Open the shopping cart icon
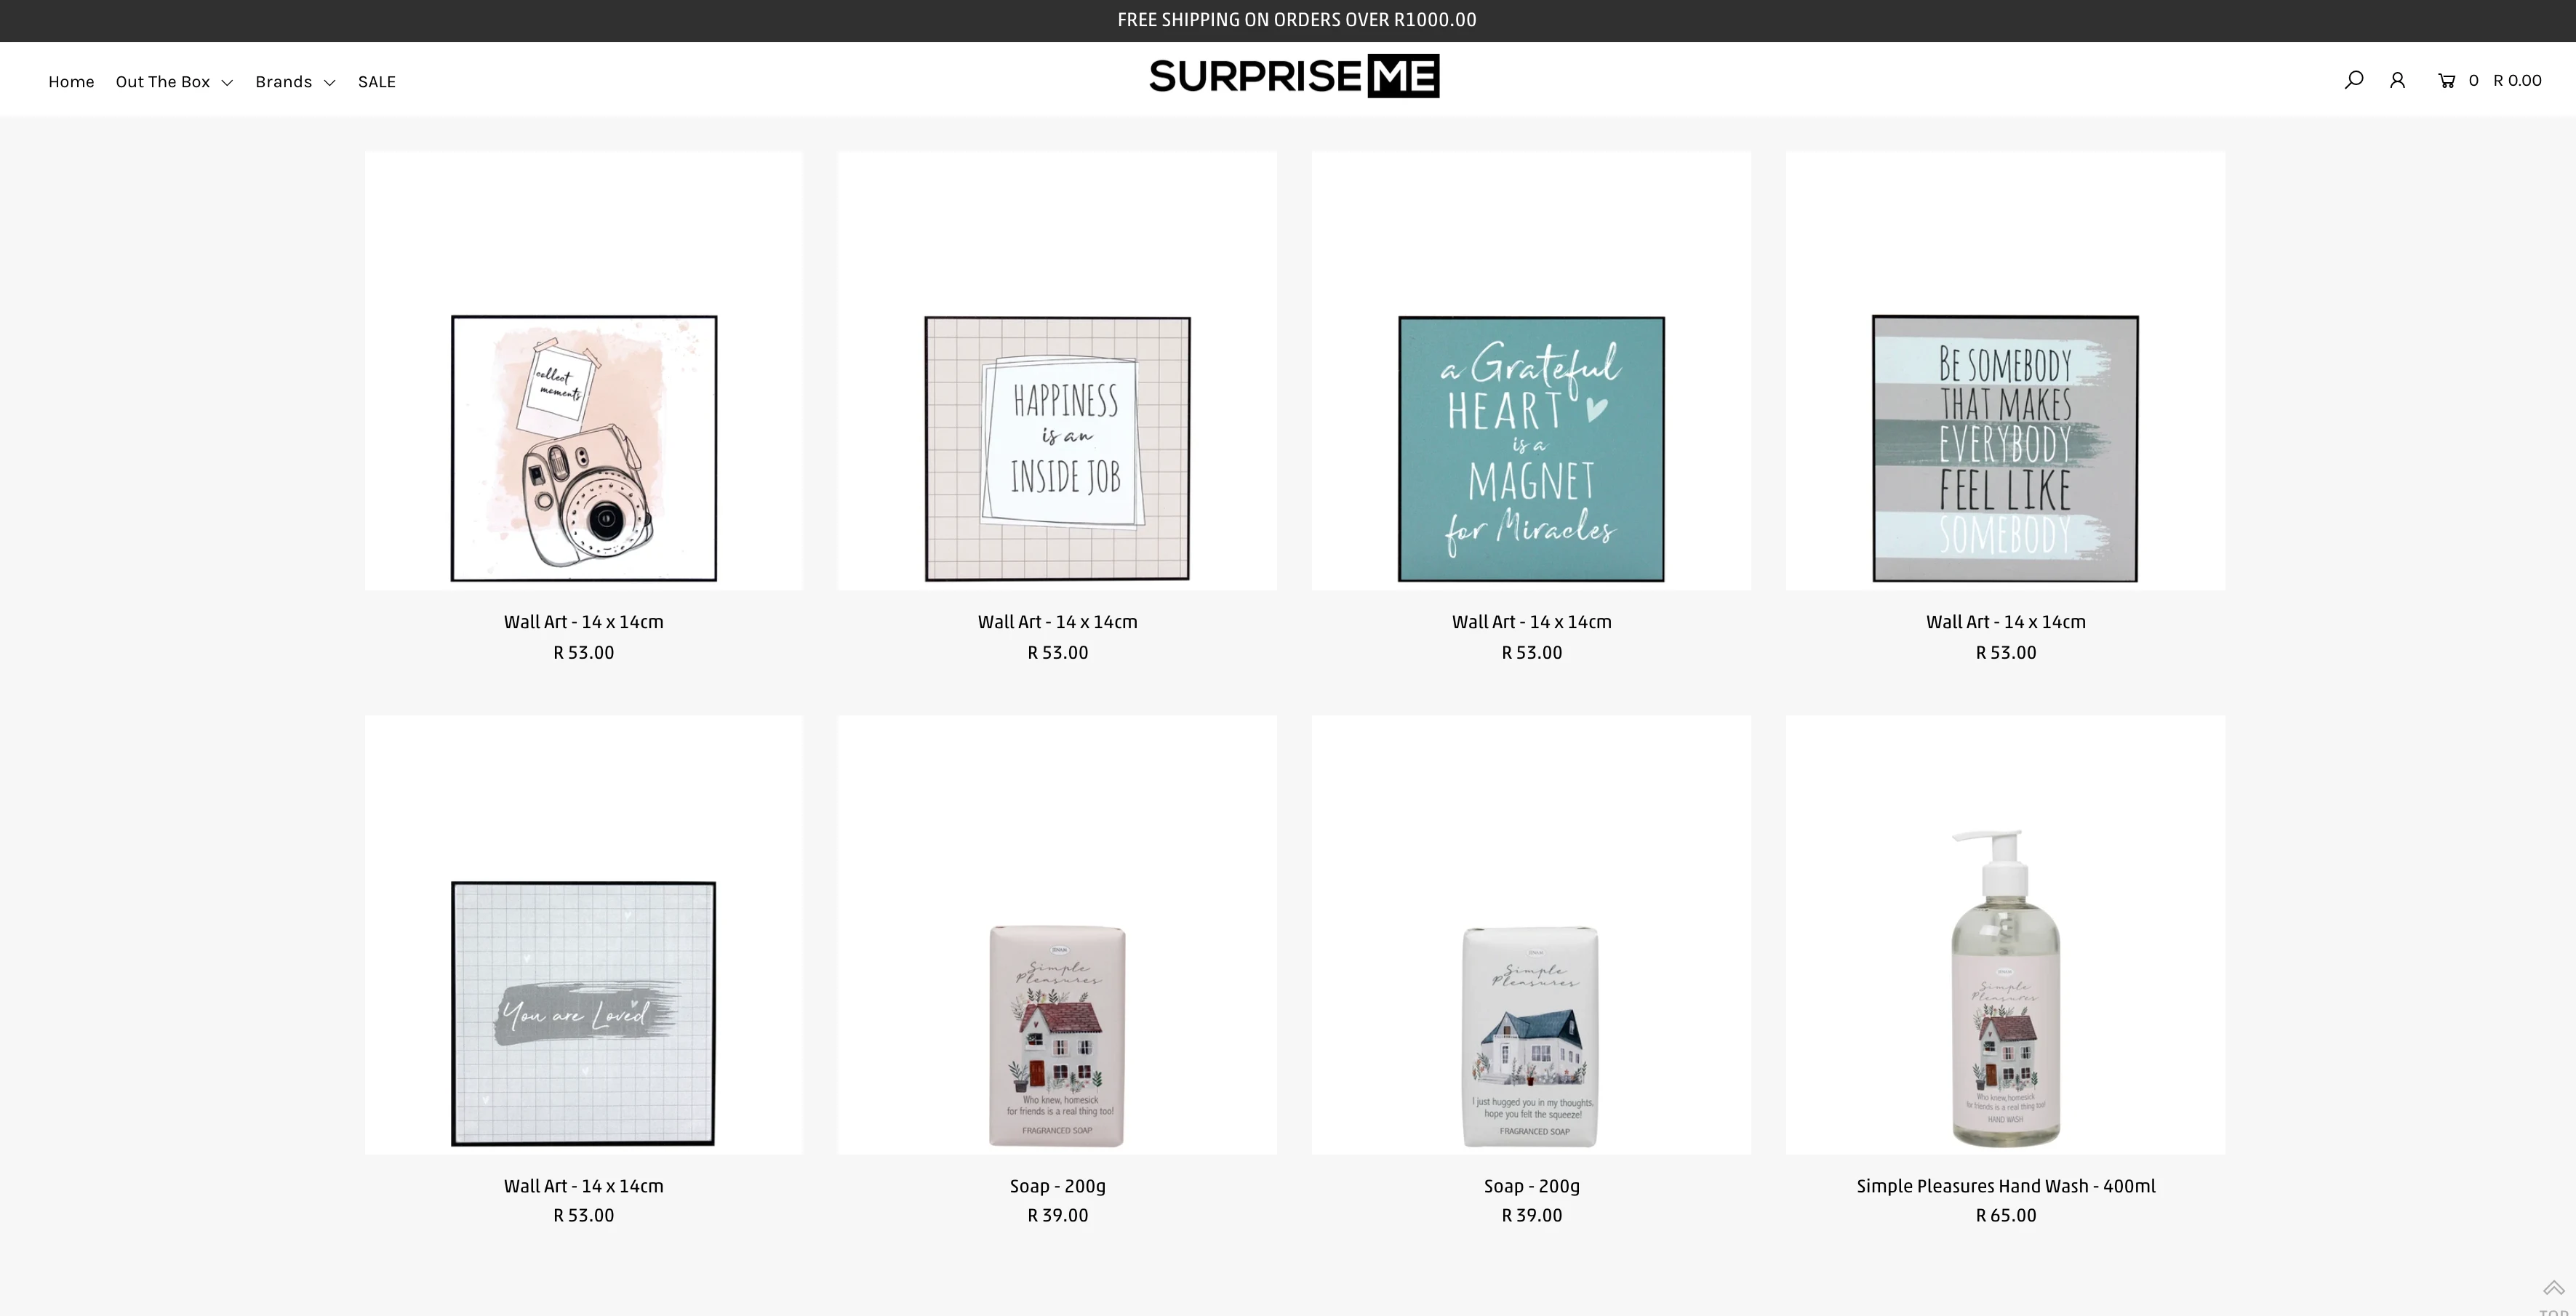This screenshot has height=1316, width=2576. [2446, 81]
